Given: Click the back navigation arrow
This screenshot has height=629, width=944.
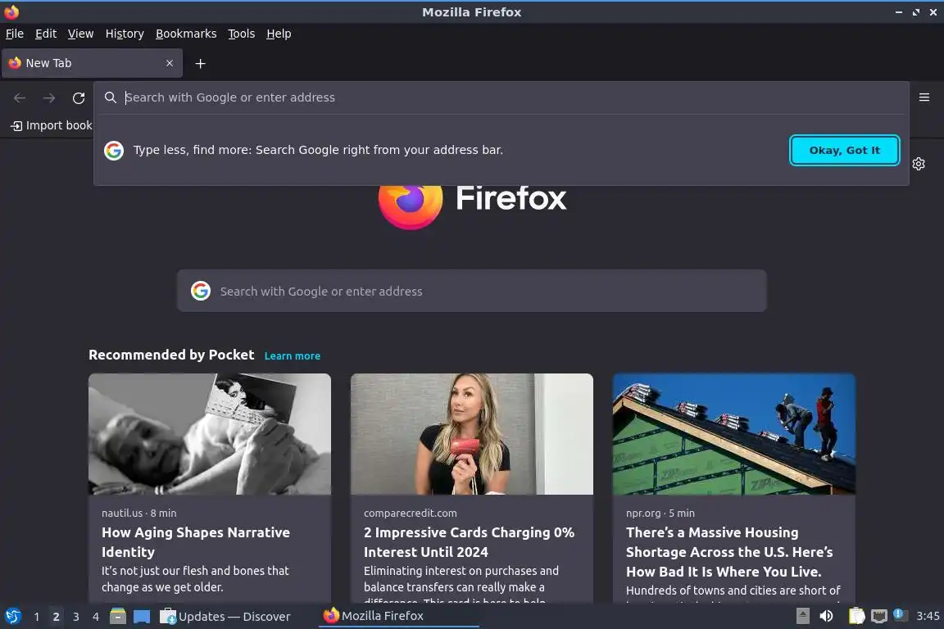Looking at the screenshot, I should (20, 97).
